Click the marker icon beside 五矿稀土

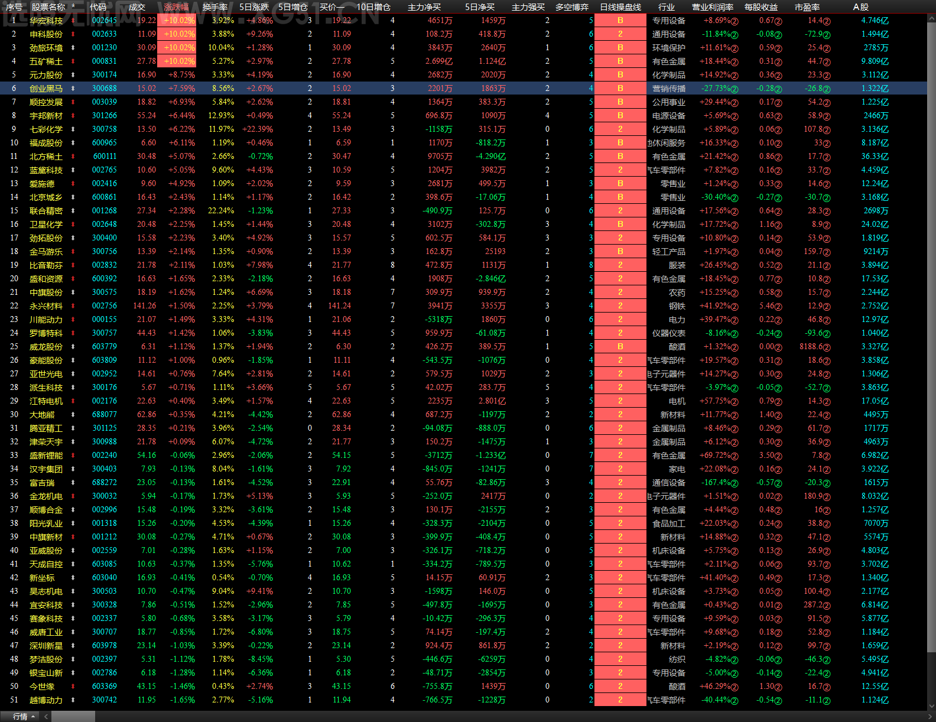click(x=73, y=61)
